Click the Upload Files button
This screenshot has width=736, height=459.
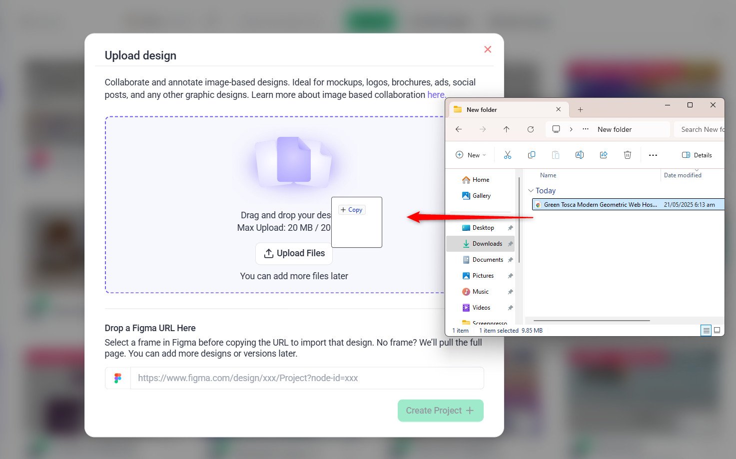click(294, 253)
